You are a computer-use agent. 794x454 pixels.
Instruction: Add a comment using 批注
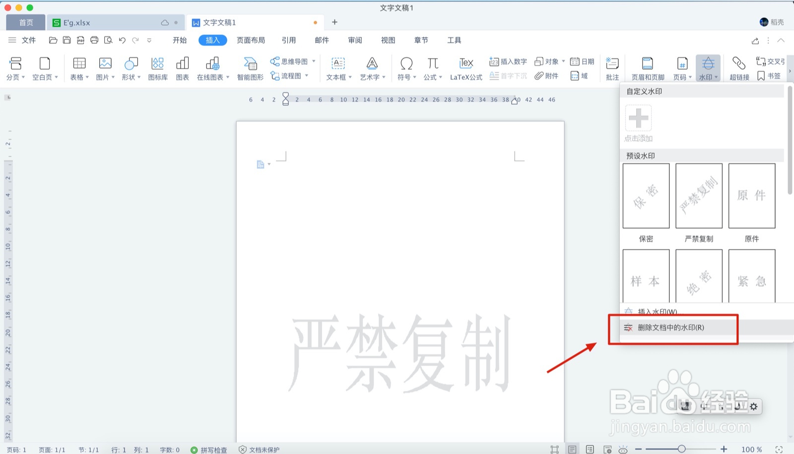pyautogui.click(x=612, y=68)
